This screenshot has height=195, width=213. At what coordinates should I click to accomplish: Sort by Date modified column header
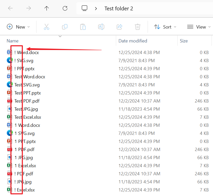tap(133, 41)
